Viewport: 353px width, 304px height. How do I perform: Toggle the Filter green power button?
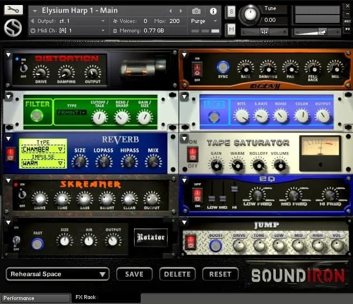pos(37,116)
